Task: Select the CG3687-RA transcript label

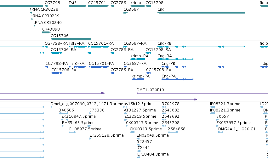Action: coord(135,43)
